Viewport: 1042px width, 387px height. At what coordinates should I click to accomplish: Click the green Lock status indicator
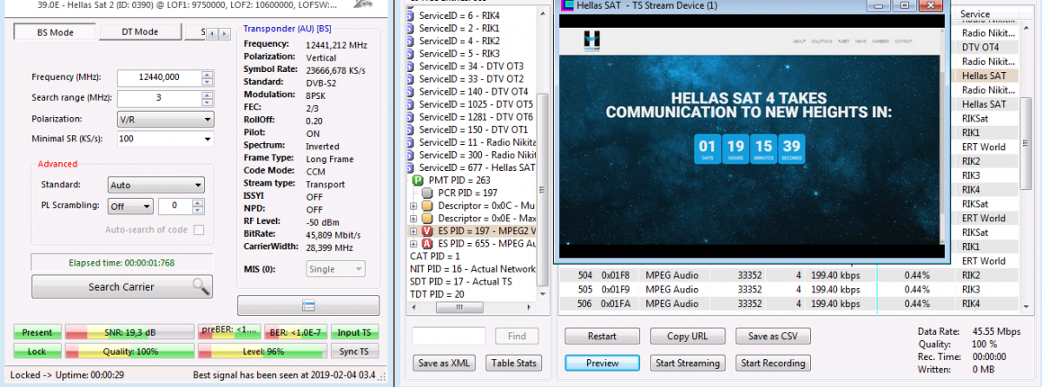[37, 351]
